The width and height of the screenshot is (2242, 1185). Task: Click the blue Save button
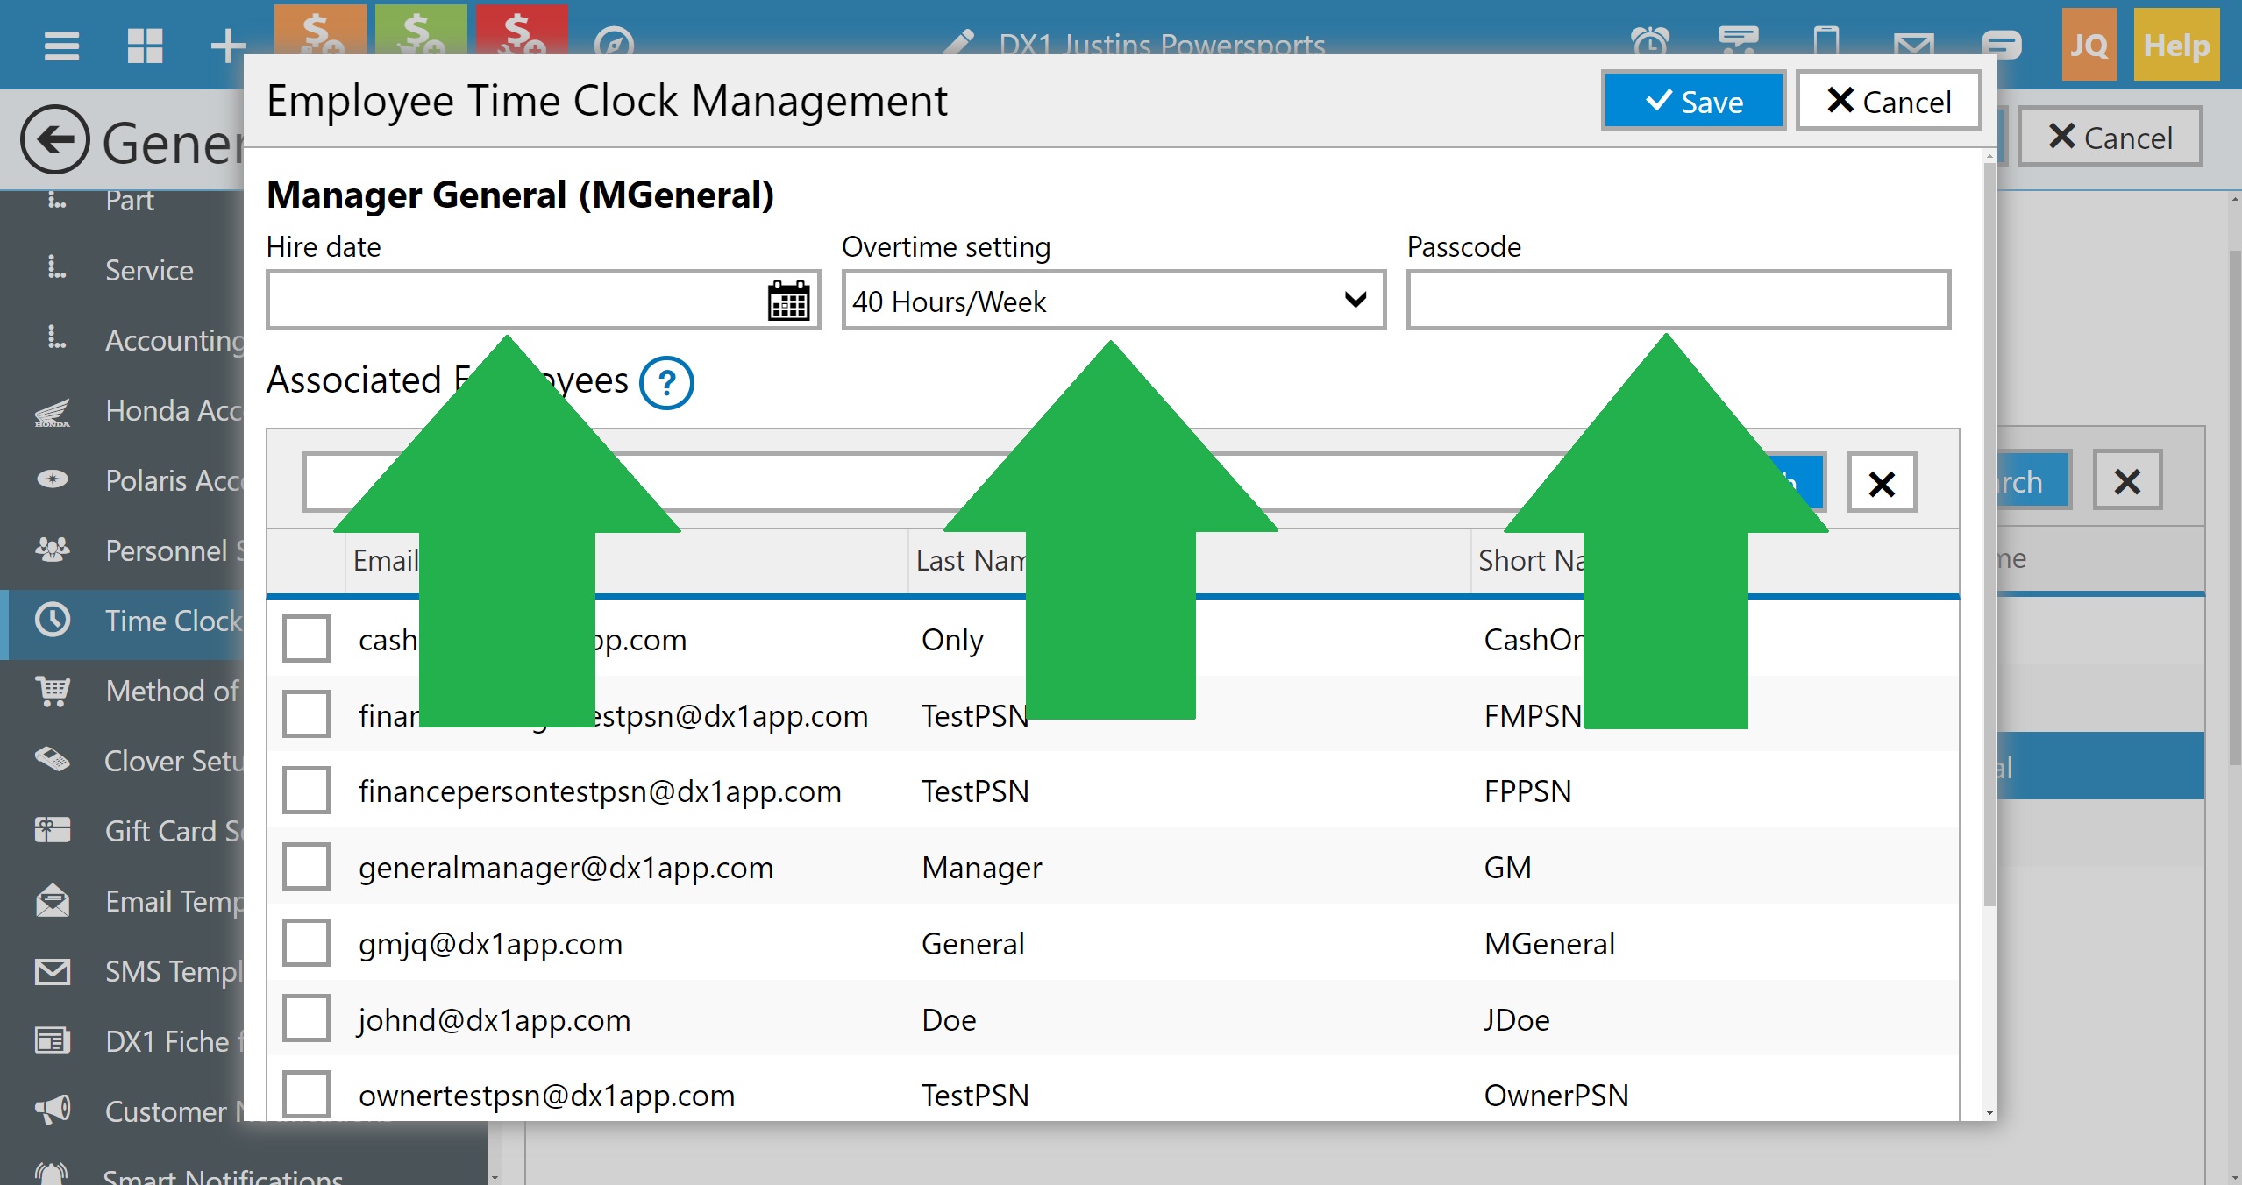coord(1692,102)
